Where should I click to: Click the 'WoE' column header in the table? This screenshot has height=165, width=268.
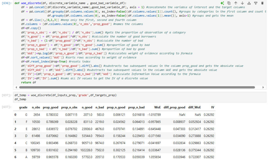pos(157,107)
